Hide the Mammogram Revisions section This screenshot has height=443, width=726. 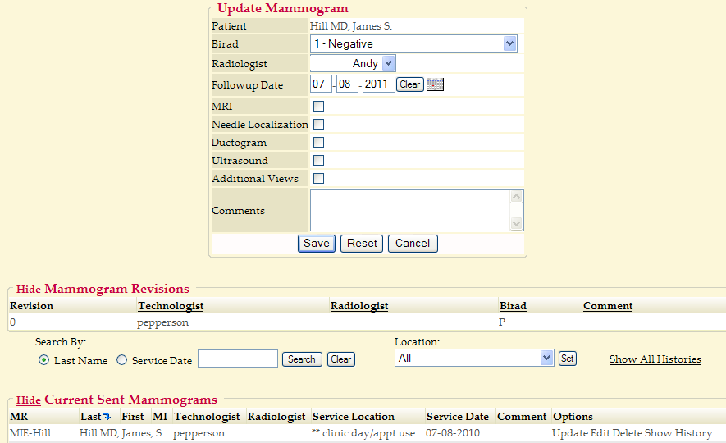(28, 290)
